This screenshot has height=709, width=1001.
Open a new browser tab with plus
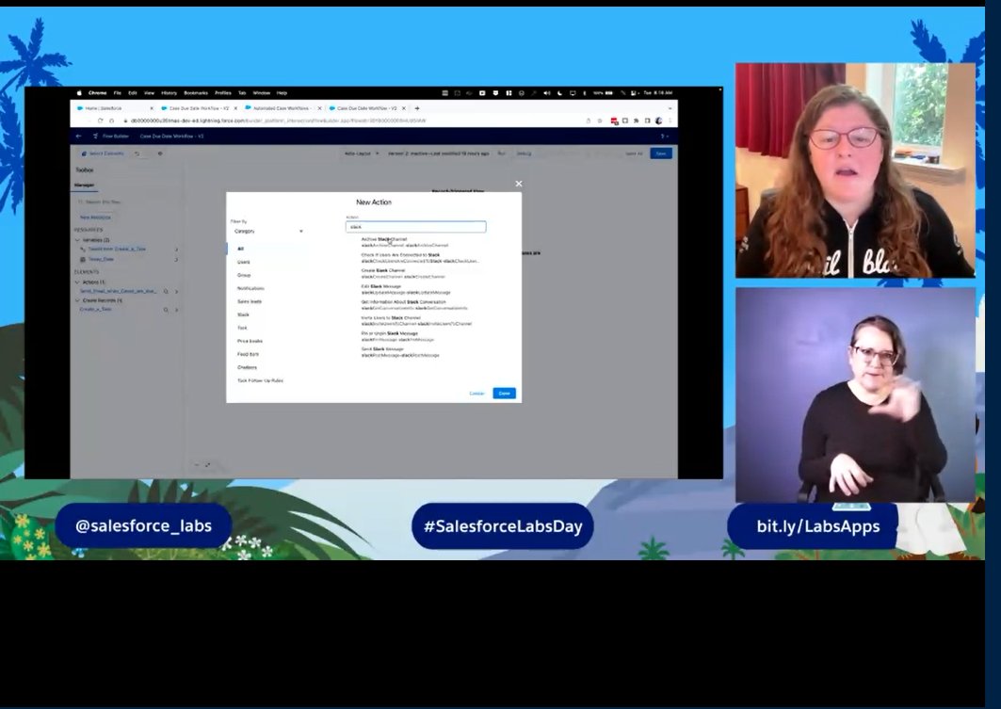coord(417,108)
